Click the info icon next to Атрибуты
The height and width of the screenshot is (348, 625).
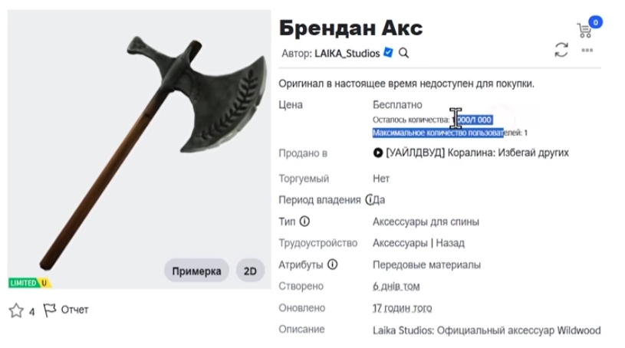(332, 264)
